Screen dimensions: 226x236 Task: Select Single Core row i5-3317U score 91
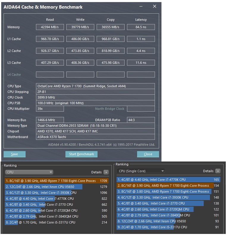(x=168, y=227)
